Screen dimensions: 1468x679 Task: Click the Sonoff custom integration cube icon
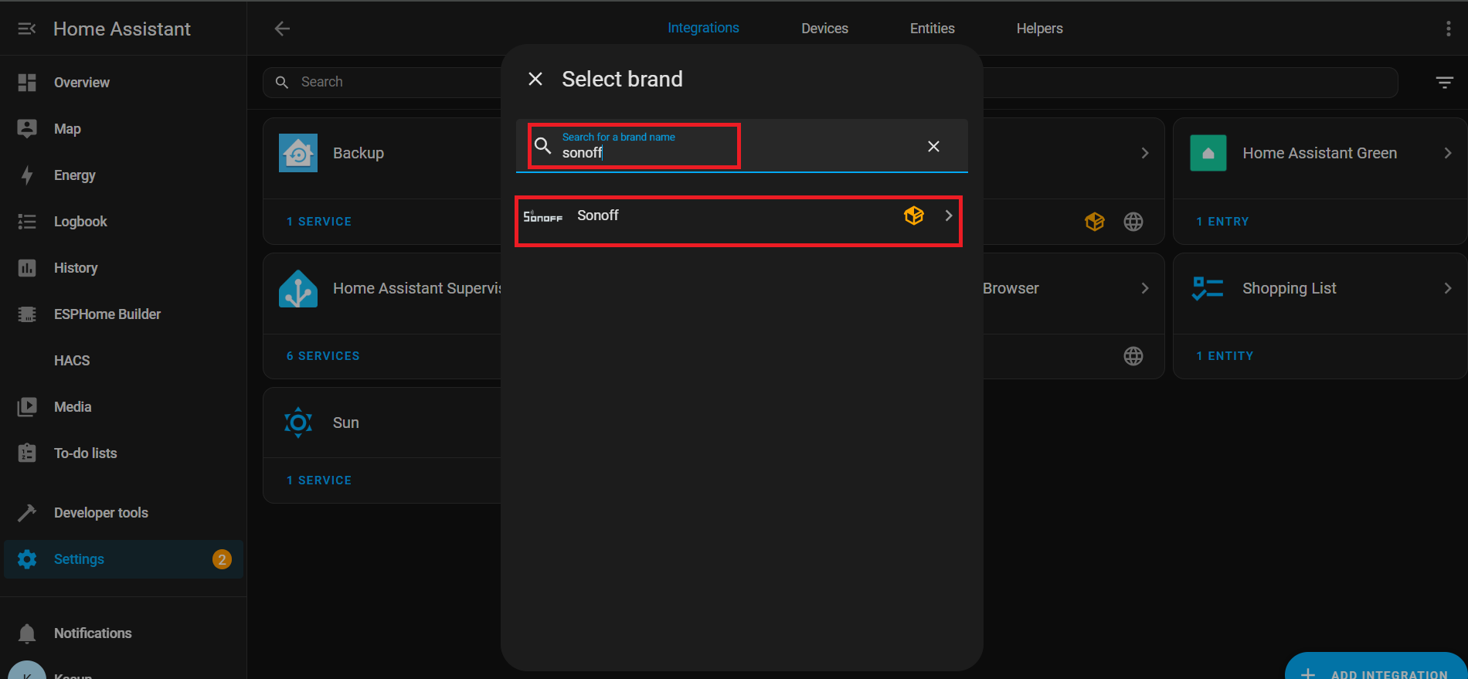point(914,216)
